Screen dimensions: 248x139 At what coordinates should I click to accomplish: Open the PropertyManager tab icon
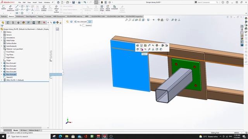[x=8, y=23]
